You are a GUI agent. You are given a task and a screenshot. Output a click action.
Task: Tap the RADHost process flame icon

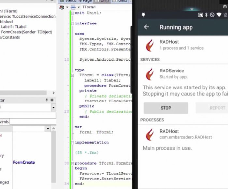point(150,134)
